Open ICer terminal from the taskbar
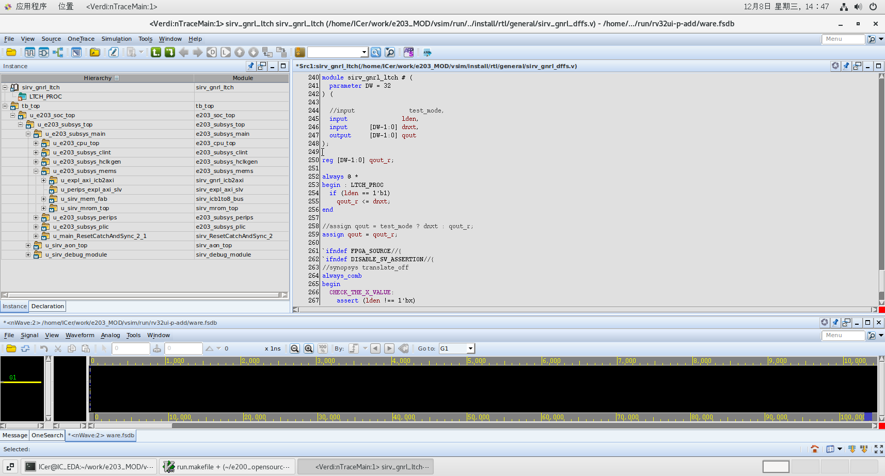885x476 pixels. 90,467
